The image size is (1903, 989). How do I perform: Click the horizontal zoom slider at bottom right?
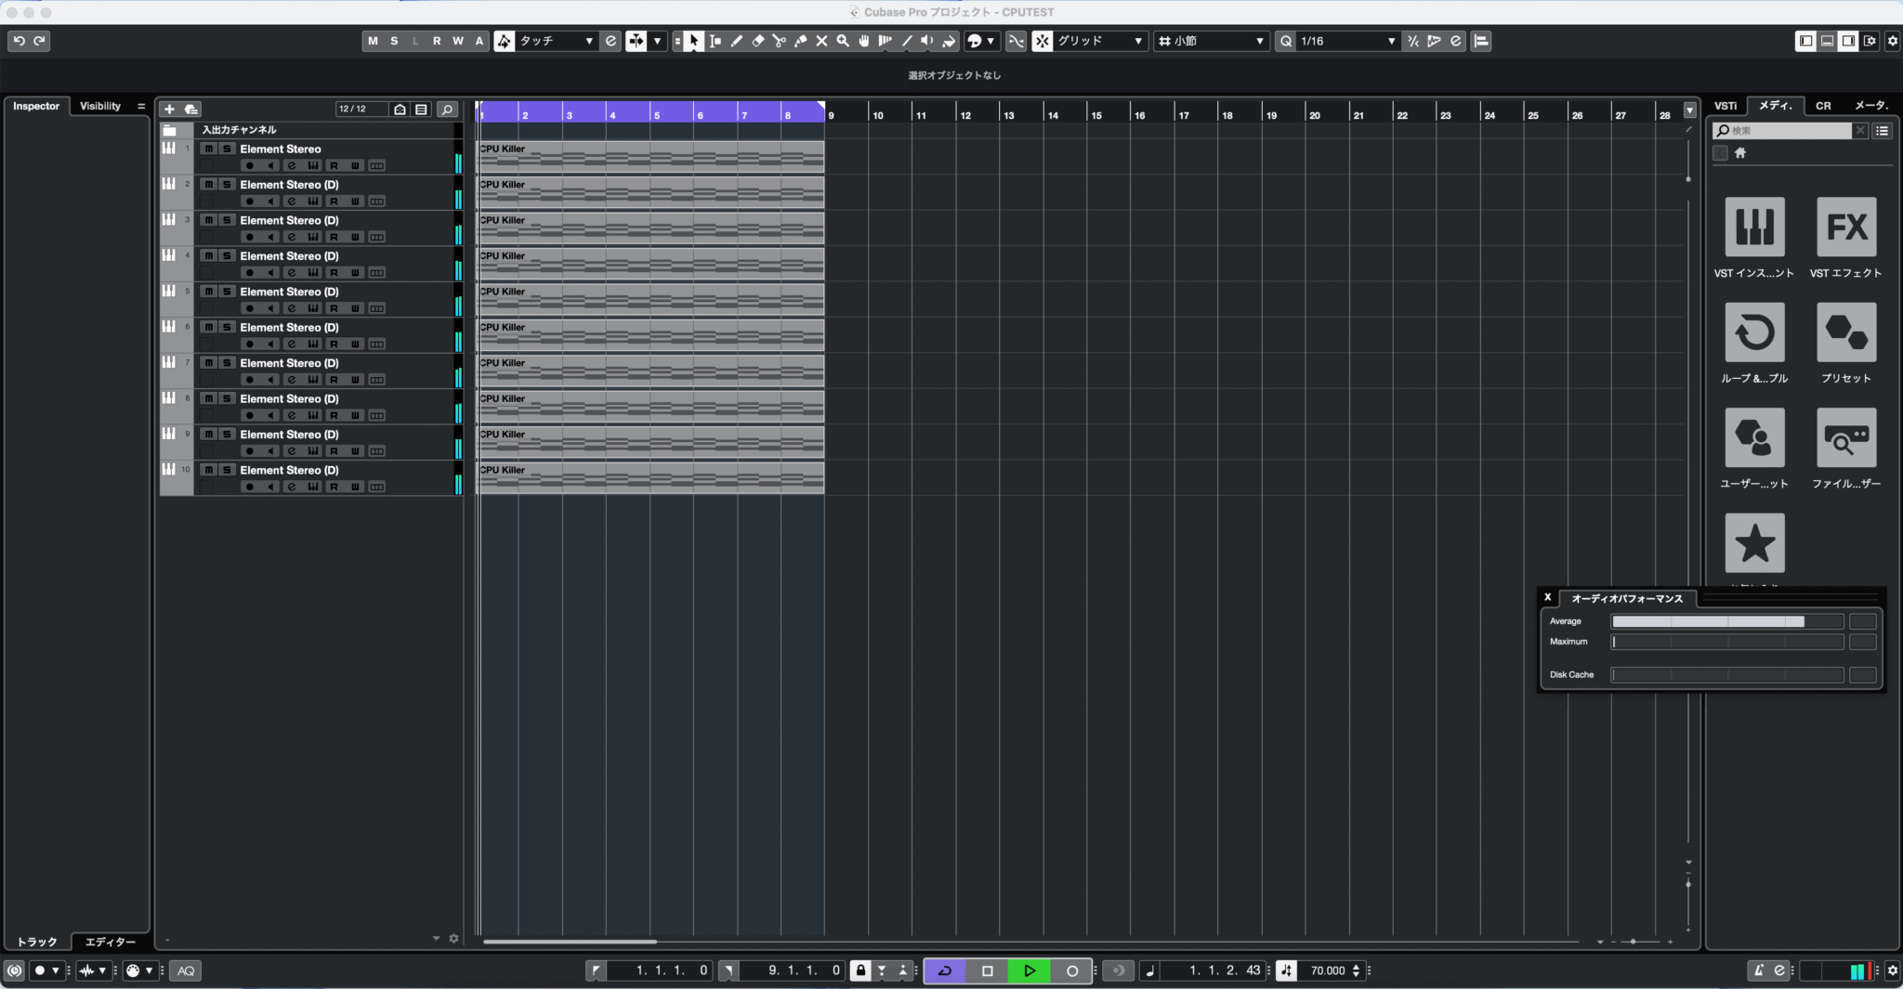(x=1634, y=942)
